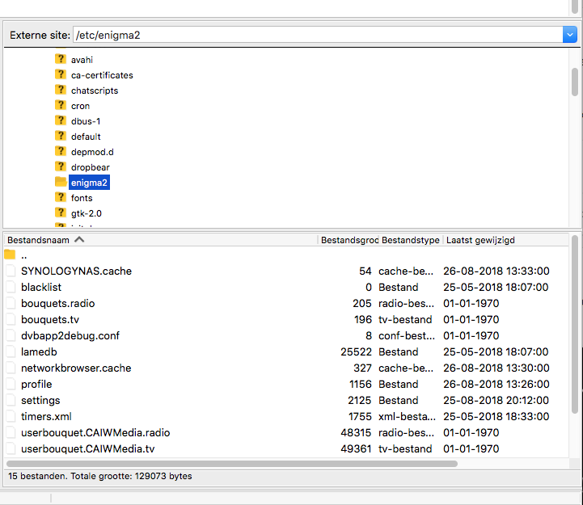Click the unknown folder icon next to cron
The height and width of the screenshot is (505, 583).
61,106
